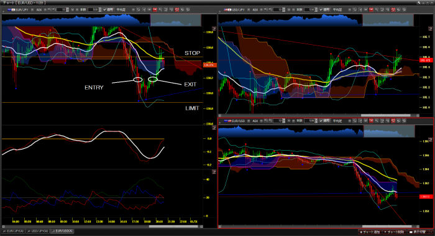Click the チャート削除 button
Screen dimensions: 435x236
[394, 232]
